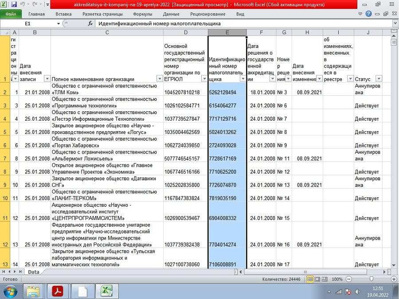The image size is (399, 299).
Task: Open File Explorer from the taskbar
Action: pyautogui.click(x=33, y=291)
